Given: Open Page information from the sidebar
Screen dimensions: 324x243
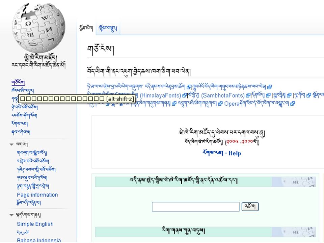Looking at the screenshot, I should pos(37,195).
